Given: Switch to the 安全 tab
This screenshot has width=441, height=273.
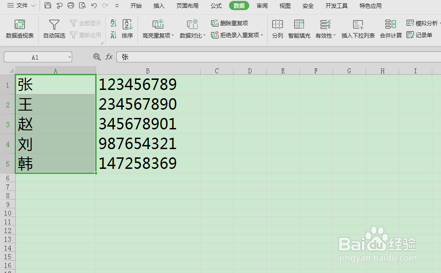Looking at the screenshot, I should pyautogui.click(x=308, y=6).
